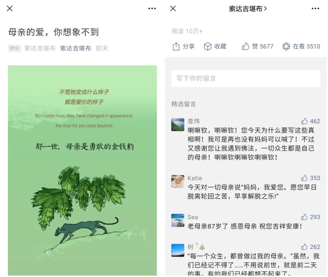Like Katie's comment with 353 thumbs-up
The image size is (328, 277).
[x=304, y=178]
